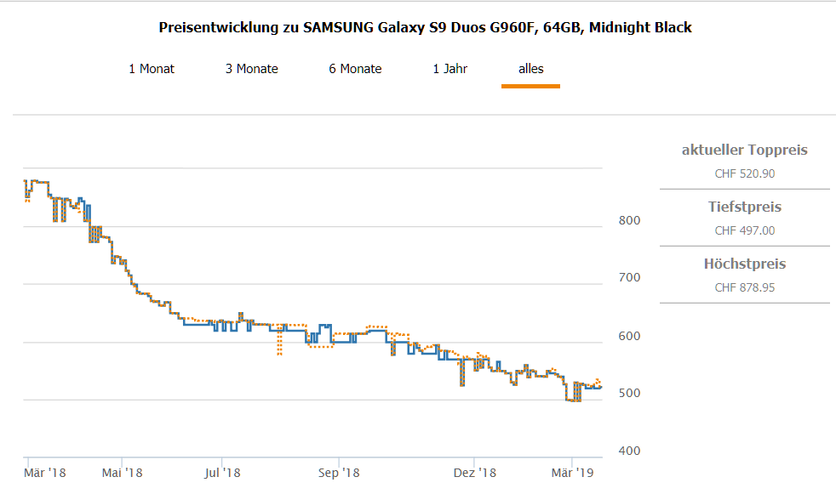
Task: Select the 3 Monate time range
Action: 251,69
